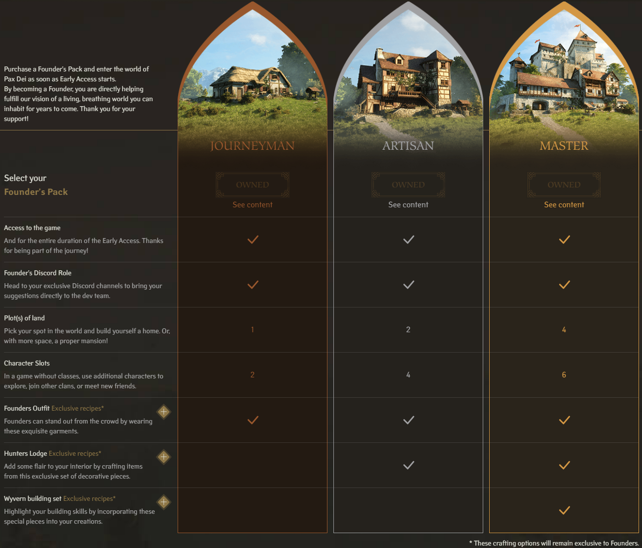Click Master's Wyvern building set checkmark

coord(564,510)
